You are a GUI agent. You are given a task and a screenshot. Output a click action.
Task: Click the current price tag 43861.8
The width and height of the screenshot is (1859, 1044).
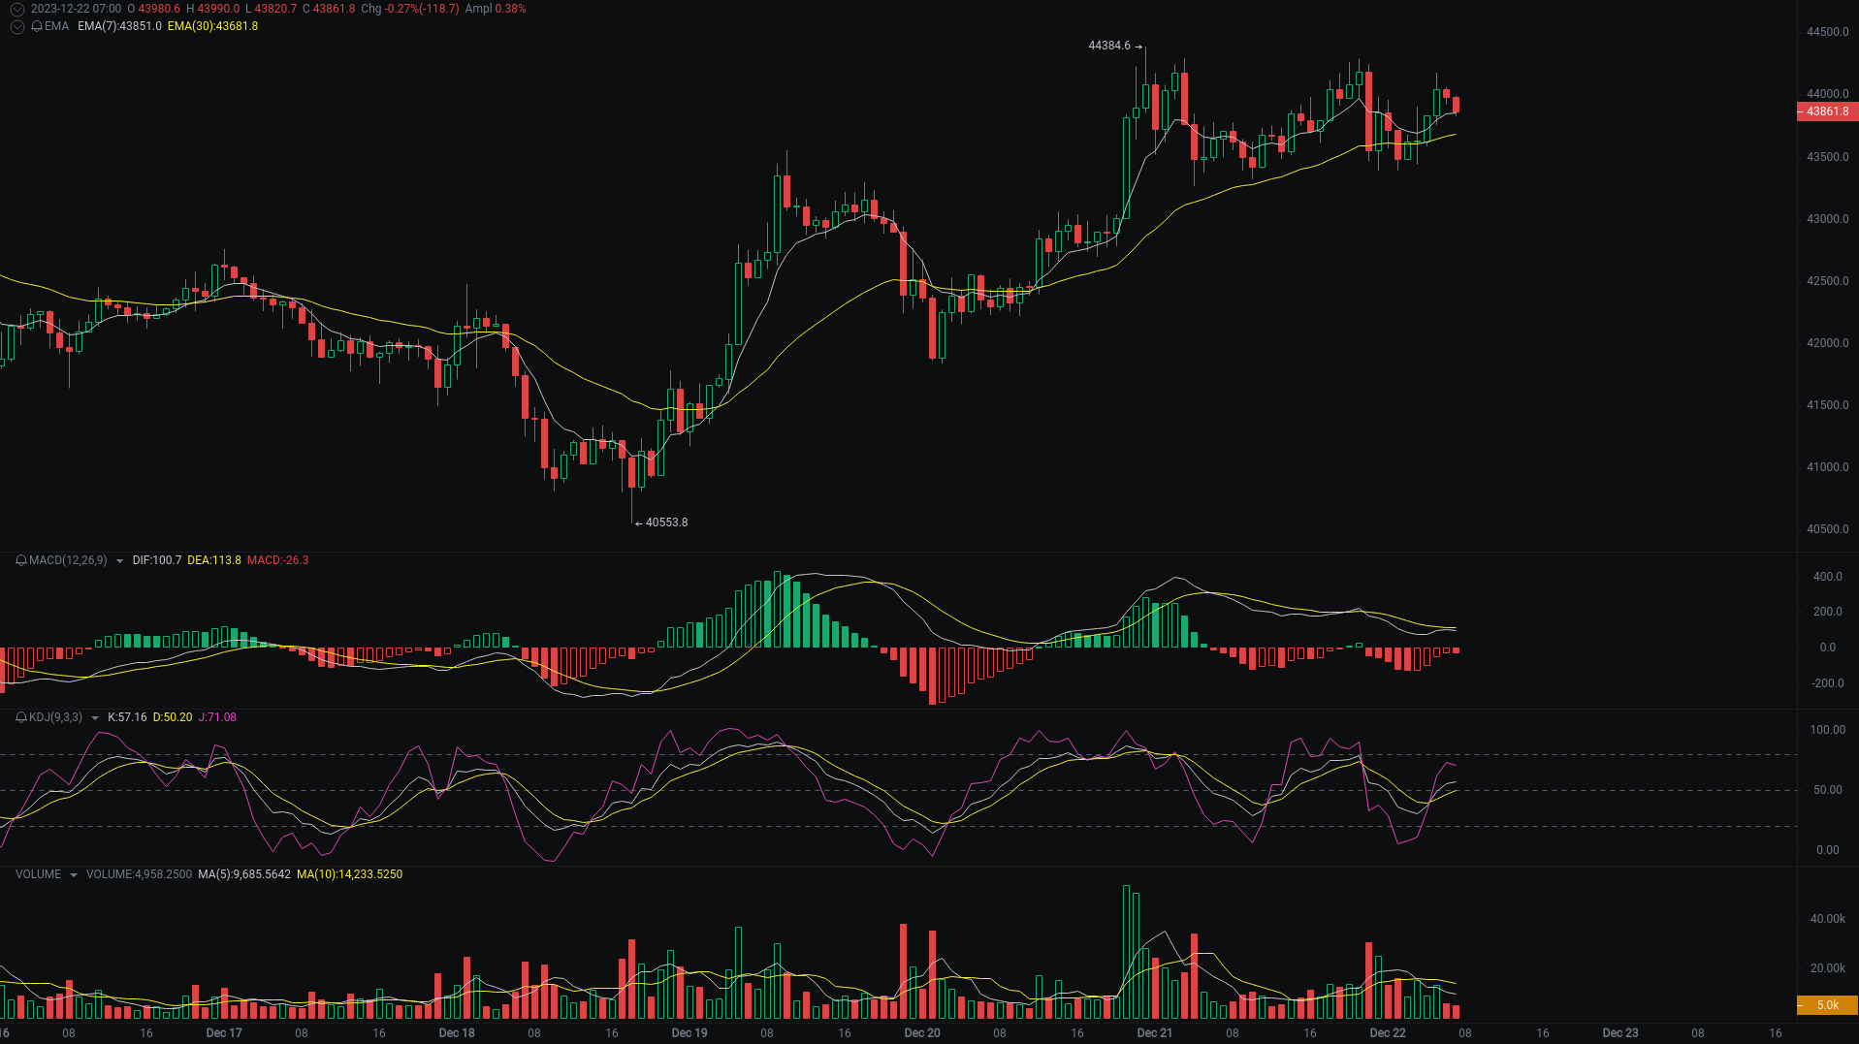click(1827, 111)
